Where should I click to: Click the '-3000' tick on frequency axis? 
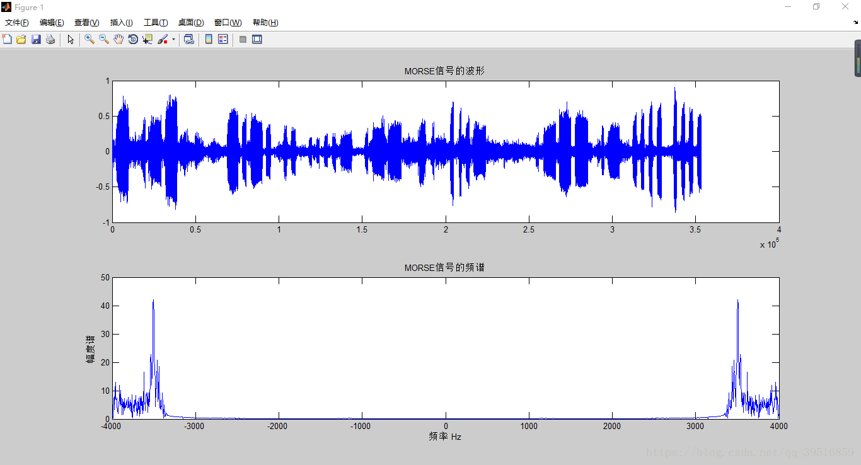pyautogui.click(x=194, y=426)
